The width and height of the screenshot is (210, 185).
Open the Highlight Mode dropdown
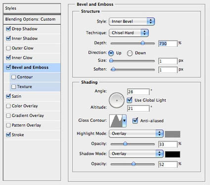(x=136, y=134)
